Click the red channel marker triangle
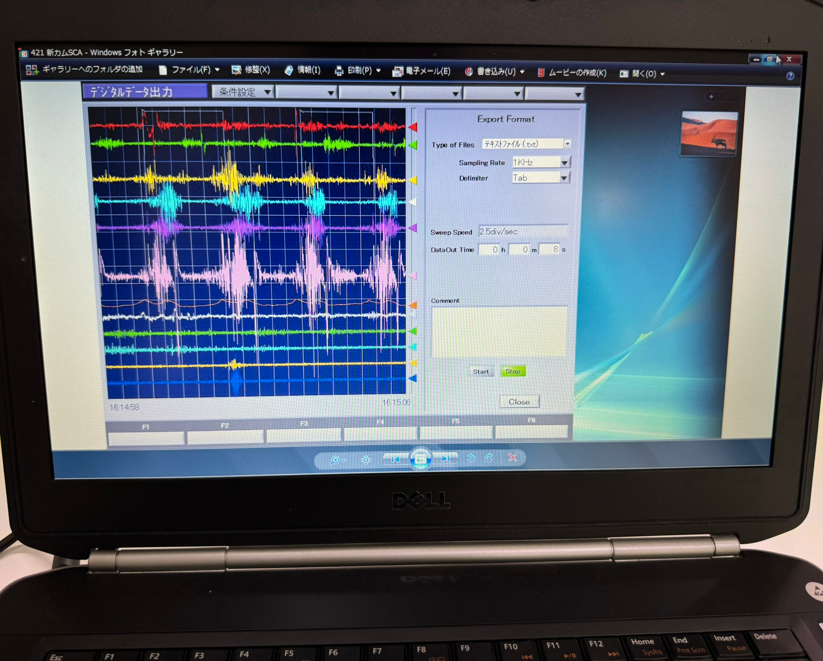 (x=413, y=128)
